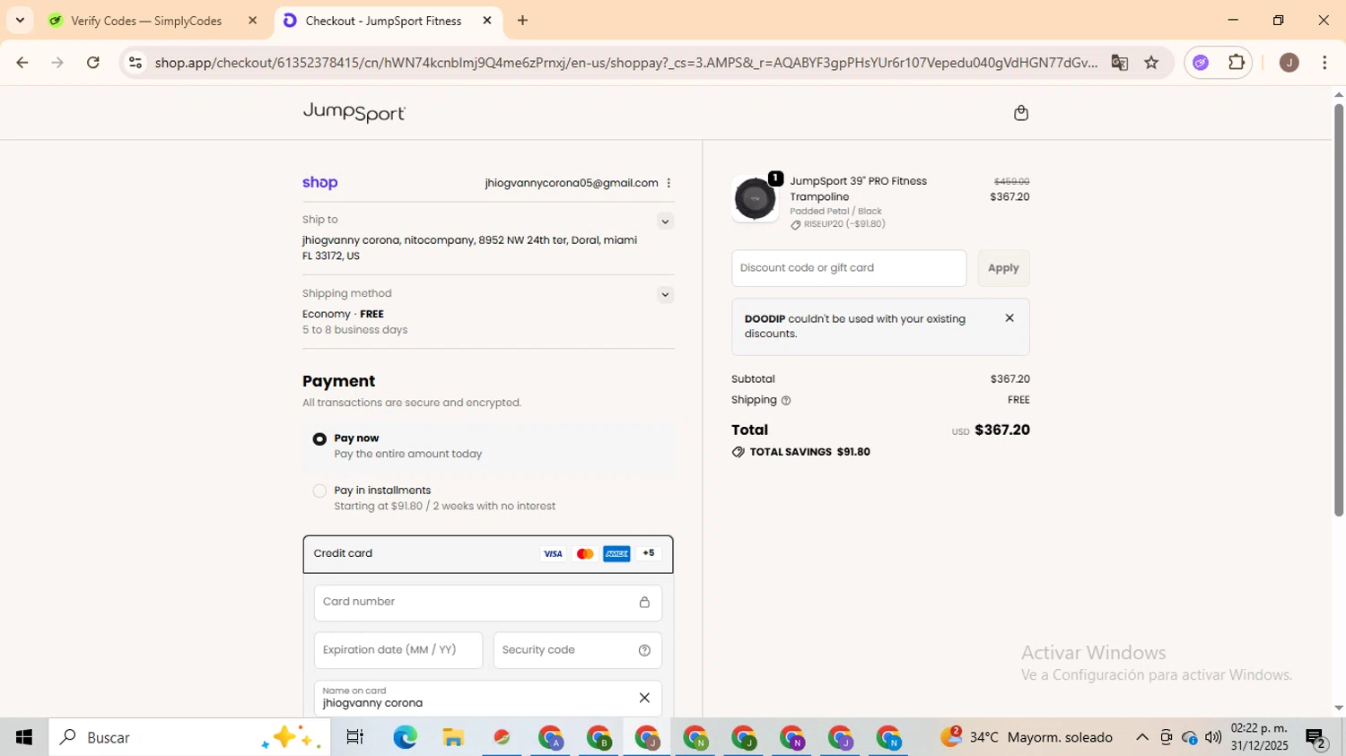The width and height of the screenshot is (1346, 756).
Task: Show hidden system tray icons
Action: pyautogui.click(x=1141, y=737)
